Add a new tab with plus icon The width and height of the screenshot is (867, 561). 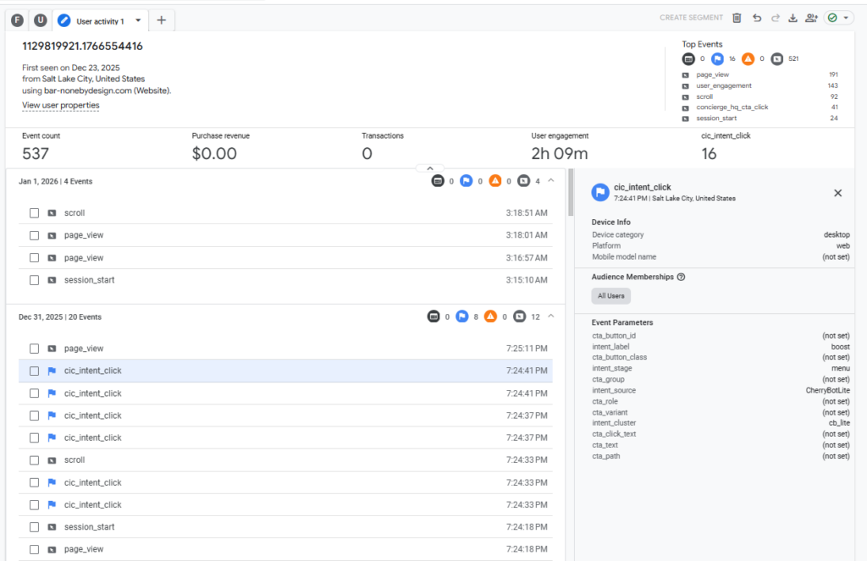click(x=162, y=19)
